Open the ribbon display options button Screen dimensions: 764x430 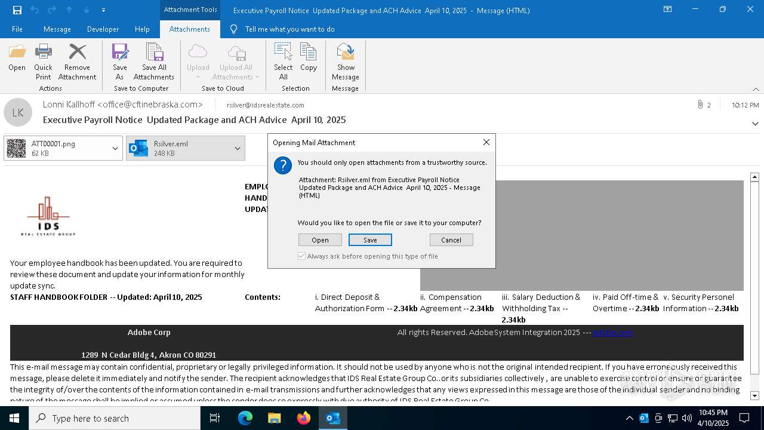(x=667, y=10)
